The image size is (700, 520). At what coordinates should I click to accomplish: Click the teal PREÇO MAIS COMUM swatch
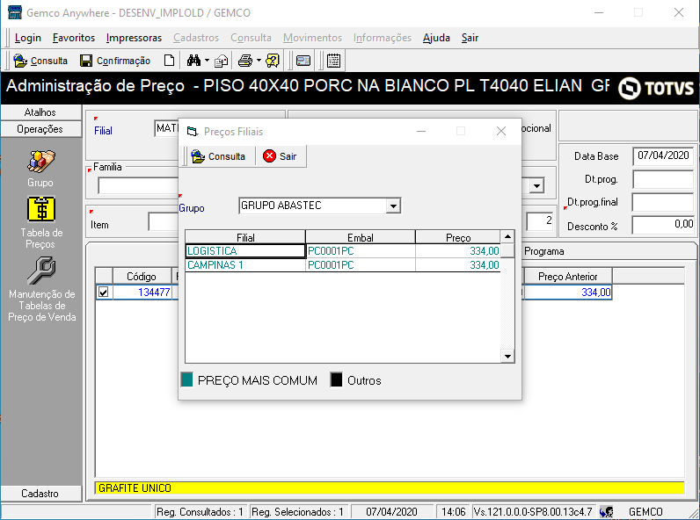187,380
